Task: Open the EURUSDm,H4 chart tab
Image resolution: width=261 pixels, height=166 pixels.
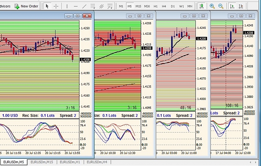Action: tap(97, 162)
